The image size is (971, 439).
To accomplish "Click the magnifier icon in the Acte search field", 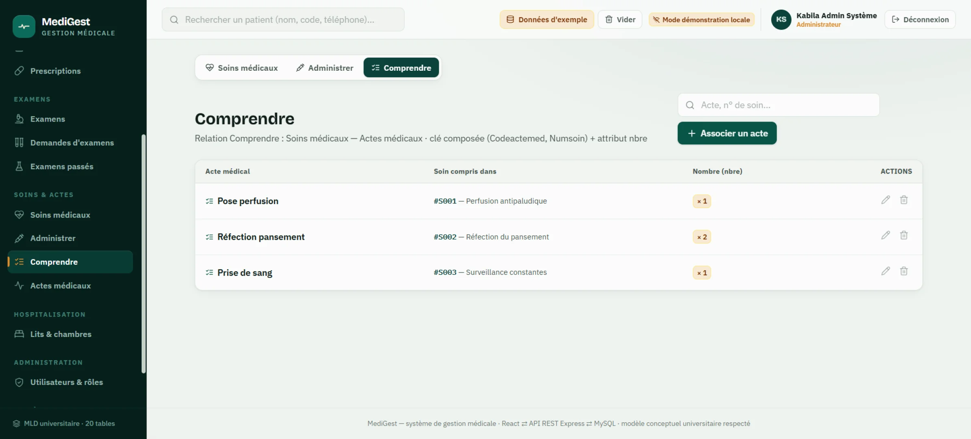I will tap(690, 105).
